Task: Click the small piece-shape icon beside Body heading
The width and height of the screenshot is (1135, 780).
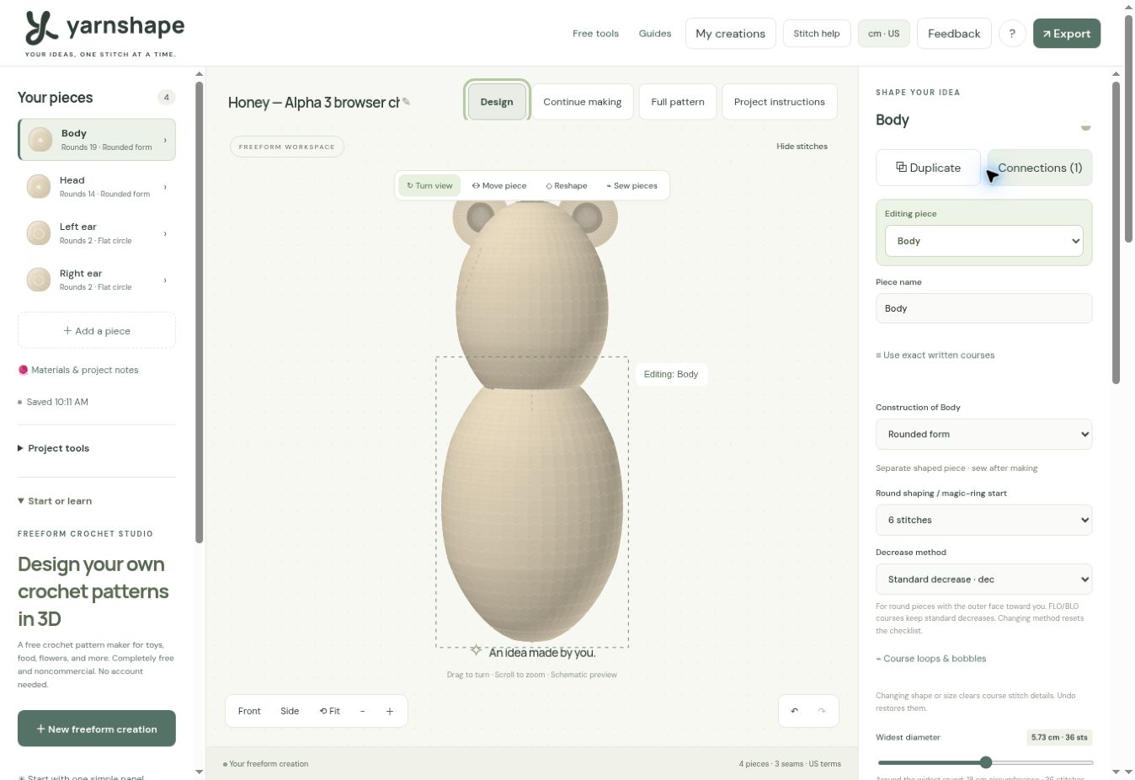Action: coord(1085,126)
